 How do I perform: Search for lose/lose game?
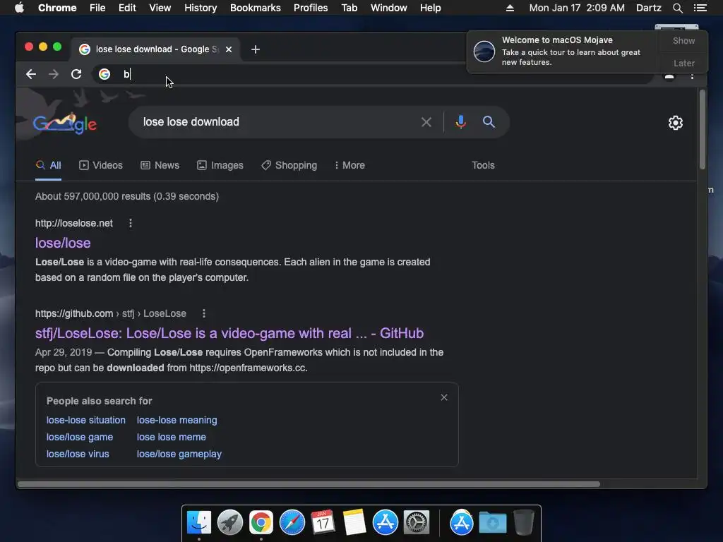coord(80,438)
